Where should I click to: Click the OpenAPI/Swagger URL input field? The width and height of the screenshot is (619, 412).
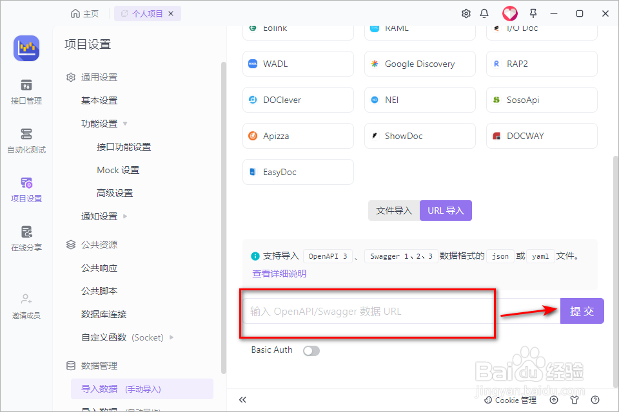click(402, 312)
